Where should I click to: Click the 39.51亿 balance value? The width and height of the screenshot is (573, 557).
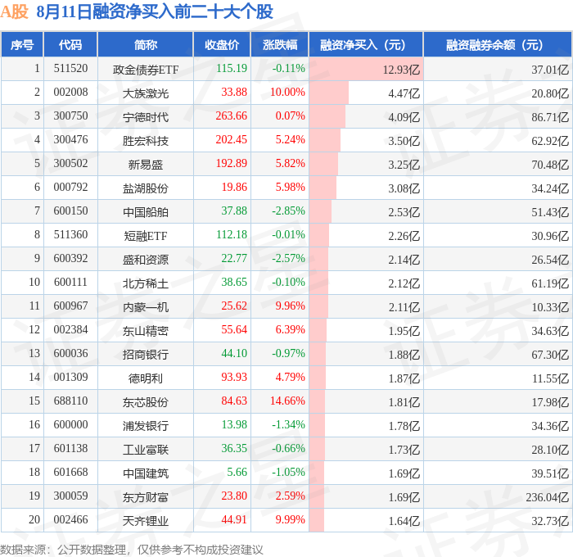click(550, 473)
